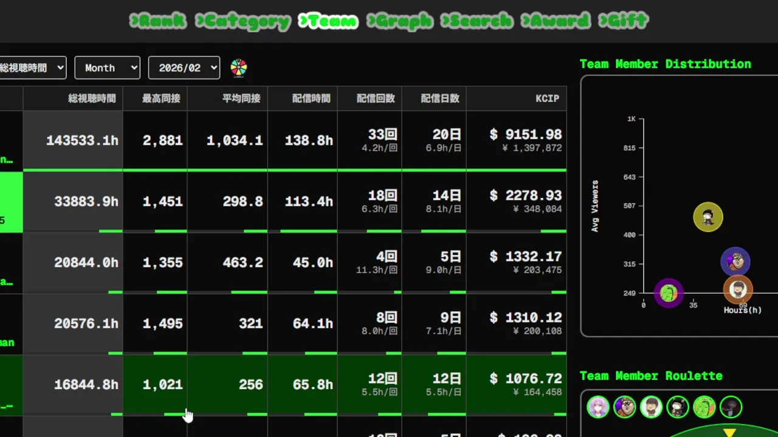Open the Gift page
778x437 pixels.
click(x=624, y=21)
